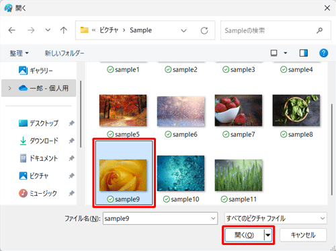The width and height of the screenshot is (336, 251).
Task: Go up one folder level
Action: 64,30
